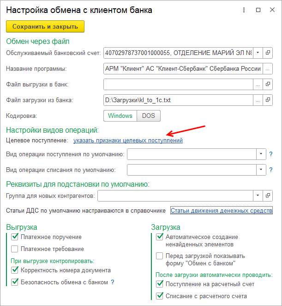Show help for default receipt operation type

coord(271,154)
